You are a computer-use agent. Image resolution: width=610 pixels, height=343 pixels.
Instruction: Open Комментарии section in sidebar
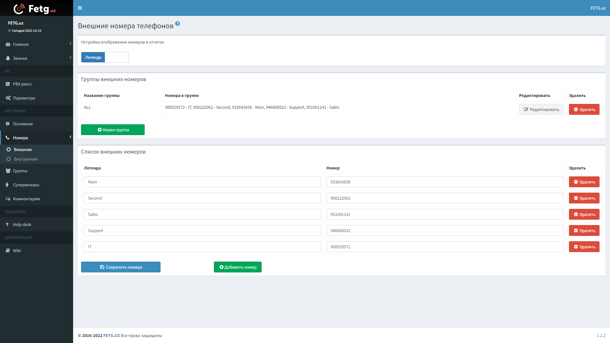(26, 199)
